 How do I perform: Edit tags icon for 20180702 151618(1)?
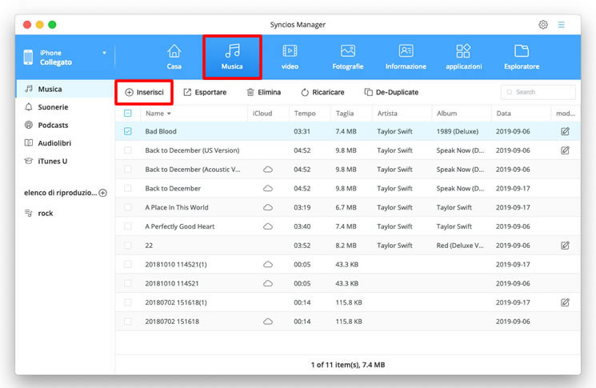565,302
